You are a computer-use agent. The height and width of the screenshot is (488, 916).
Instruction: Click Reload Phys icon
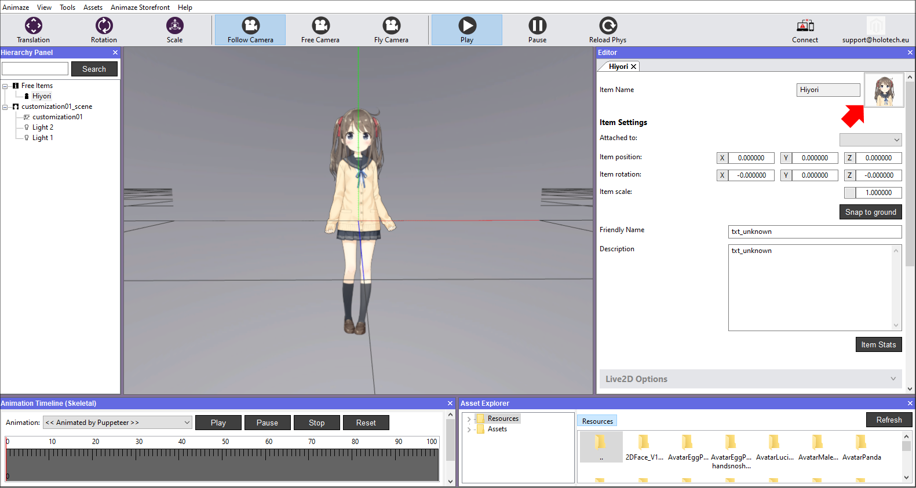[608, 30]
